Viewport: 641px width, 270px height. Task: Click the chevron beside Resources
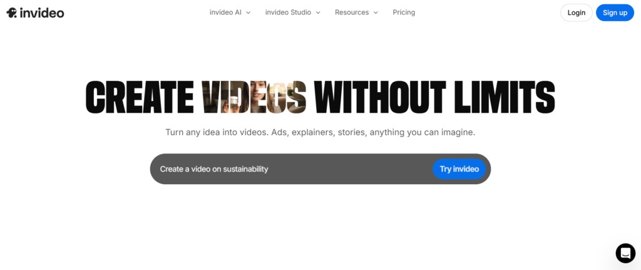coord(376,13)
